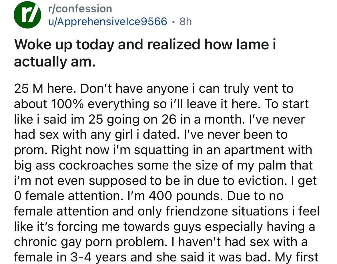Click 'actually am.' in the post title
Screen dimensions: 337x264
(55, 62)
